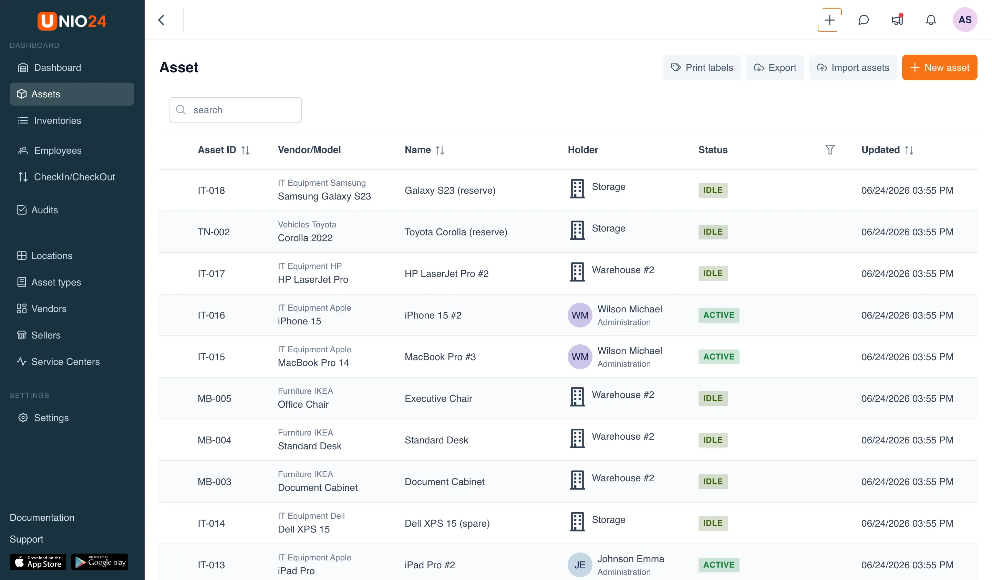Click the ACTIVE badge for iPad Pro #2
992x580 pixels.
[x=719, y=565]
